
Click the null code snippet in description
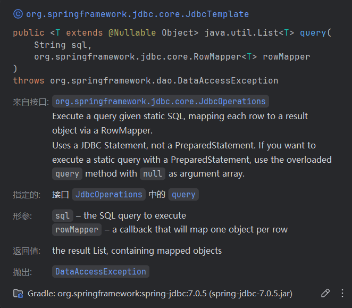coord(153,173)
